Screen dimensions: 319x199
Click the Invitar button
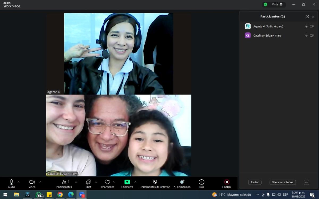[255, 182]
